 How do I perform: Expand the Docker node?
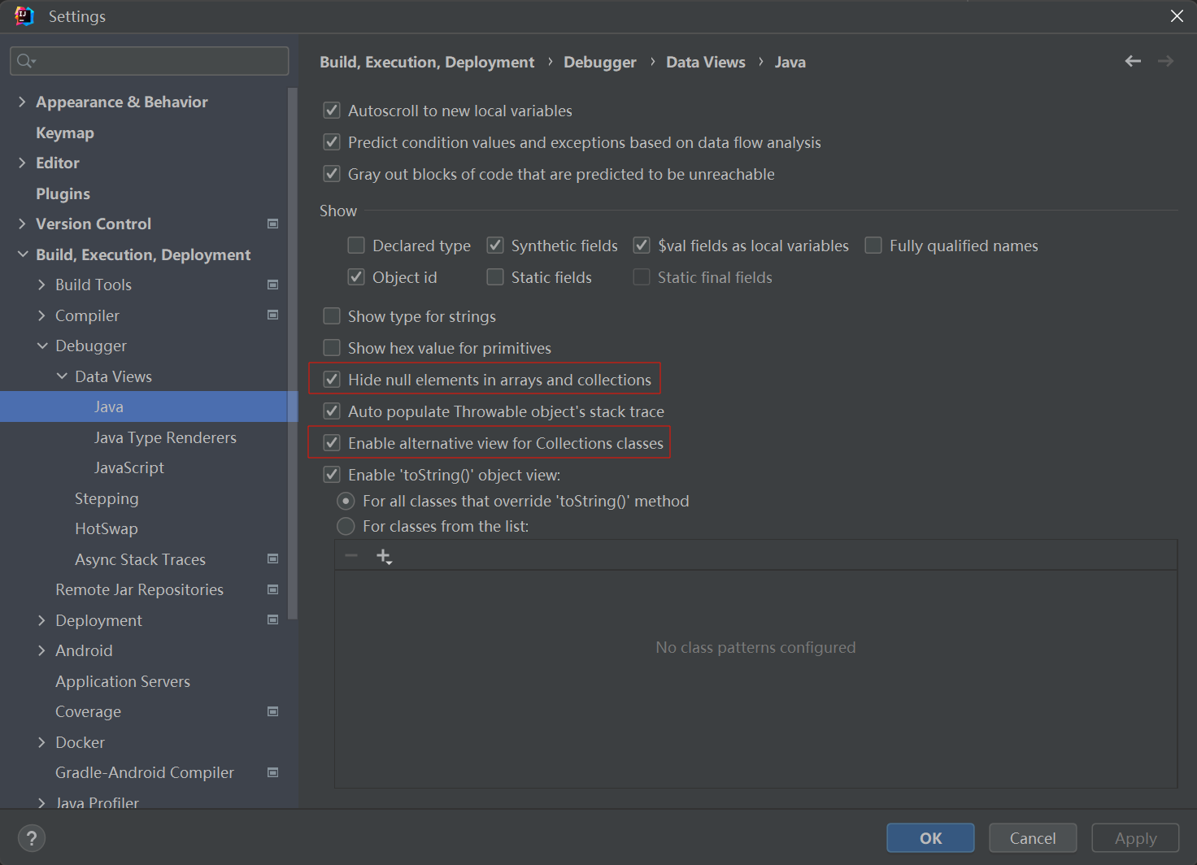pos(41,742)
